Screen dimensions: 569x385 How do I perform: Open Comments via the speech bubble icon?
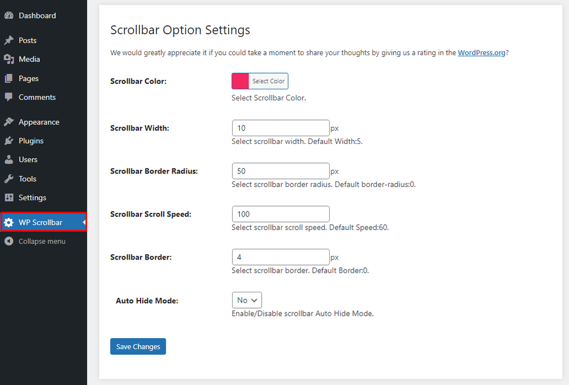(x=9, y=97)
